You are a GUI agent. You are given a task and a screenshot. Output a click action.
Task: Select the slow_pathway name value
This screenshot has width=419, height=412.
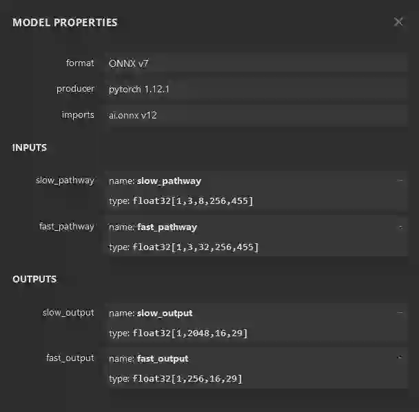click(169, 181)
